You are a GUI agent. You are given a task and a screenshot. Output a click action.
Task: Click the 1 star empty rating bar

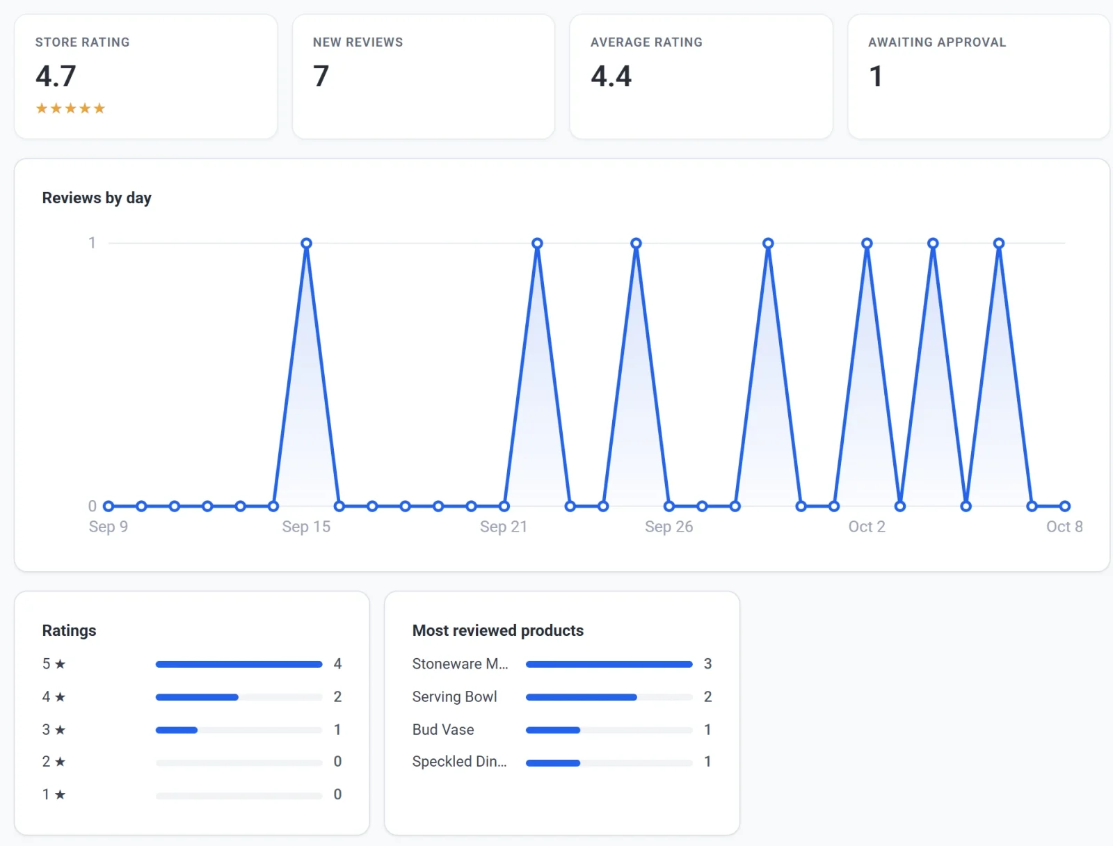click(x=239, y=795)
